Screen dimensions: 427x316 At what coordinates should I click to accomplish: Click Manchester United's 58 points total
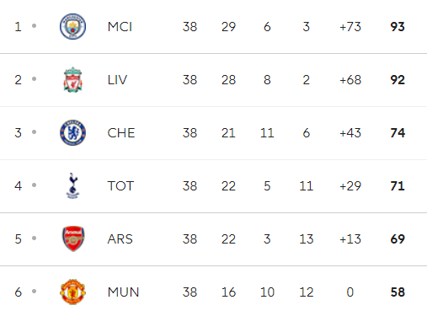pos(398,292)
